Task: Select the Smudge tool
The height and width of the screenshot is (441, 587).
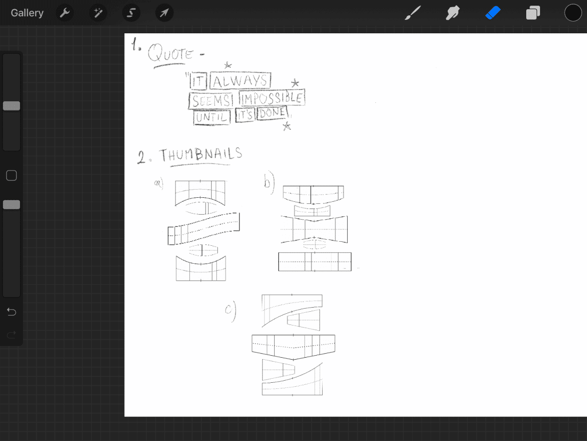Action: click(453, 13)
